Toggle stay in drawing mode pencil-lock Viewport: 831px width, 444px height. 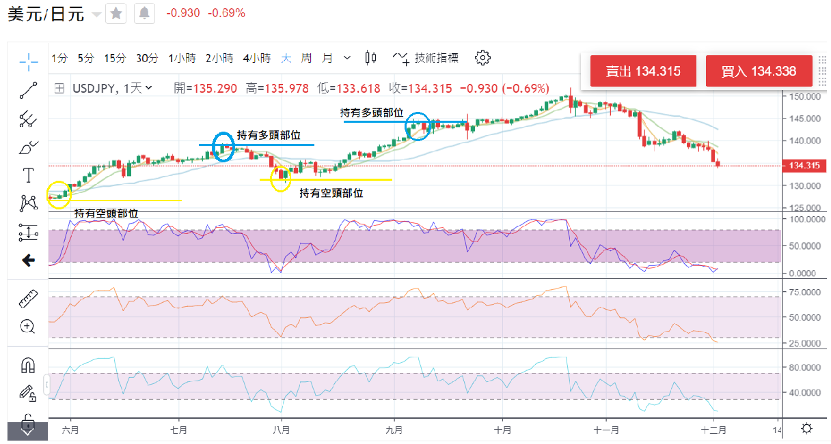(x=28, y=392)
